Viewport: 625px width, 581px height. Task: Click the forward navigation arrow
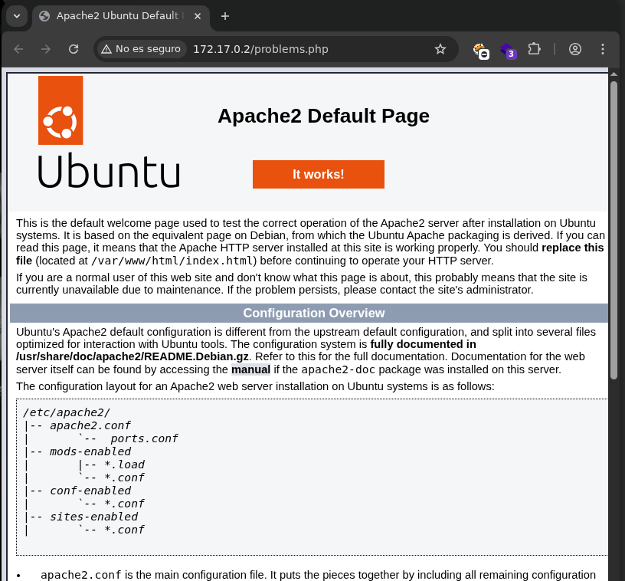point(46,49)
